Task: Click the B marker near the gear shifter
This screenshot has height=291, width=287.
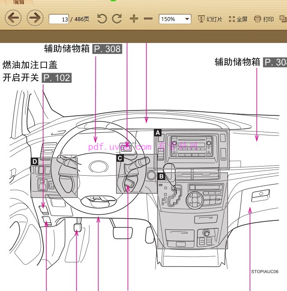Action: (x=161, y=177)
